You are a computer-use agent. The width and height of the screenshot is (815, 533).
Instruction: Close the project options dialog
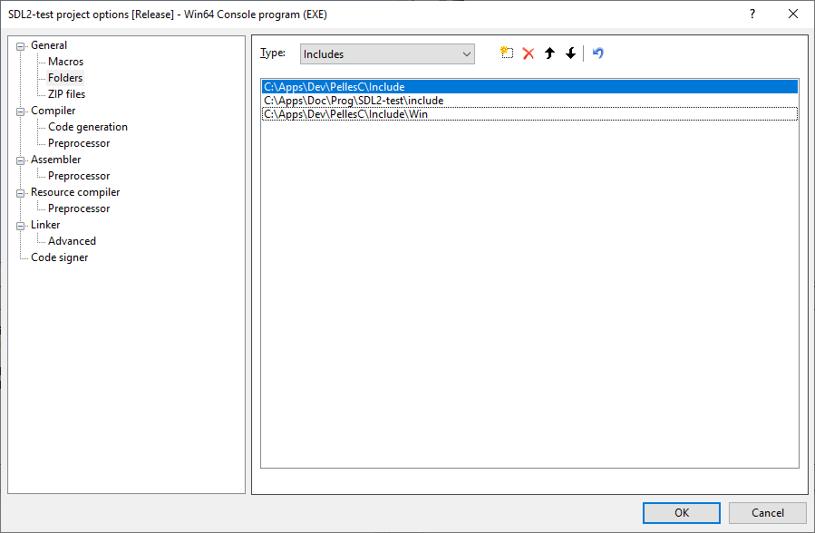[793, 14]
